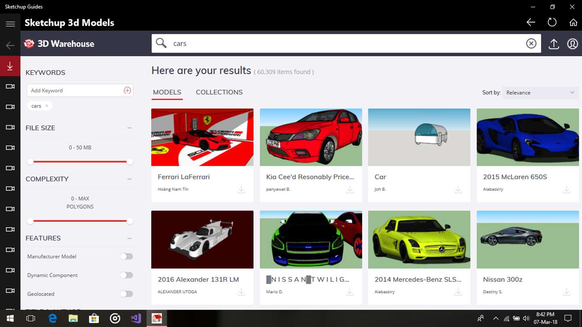Collapse the File Size filter section
582x327 pixels.
[x=129, y=128]
